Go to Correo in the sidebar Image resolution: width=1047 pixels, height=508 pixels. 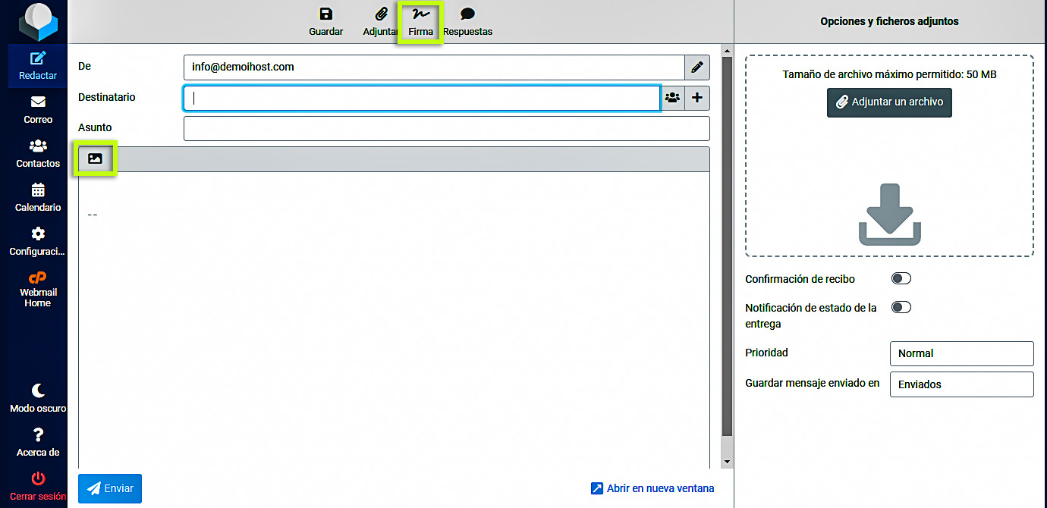coord(38,110)
